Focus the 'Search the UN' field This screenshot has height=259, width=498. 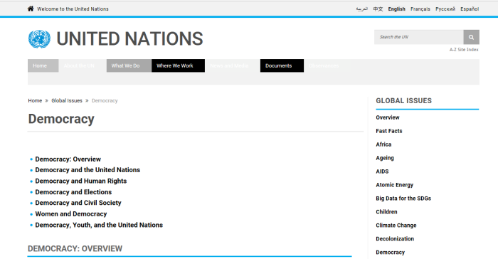coord(418,37)
